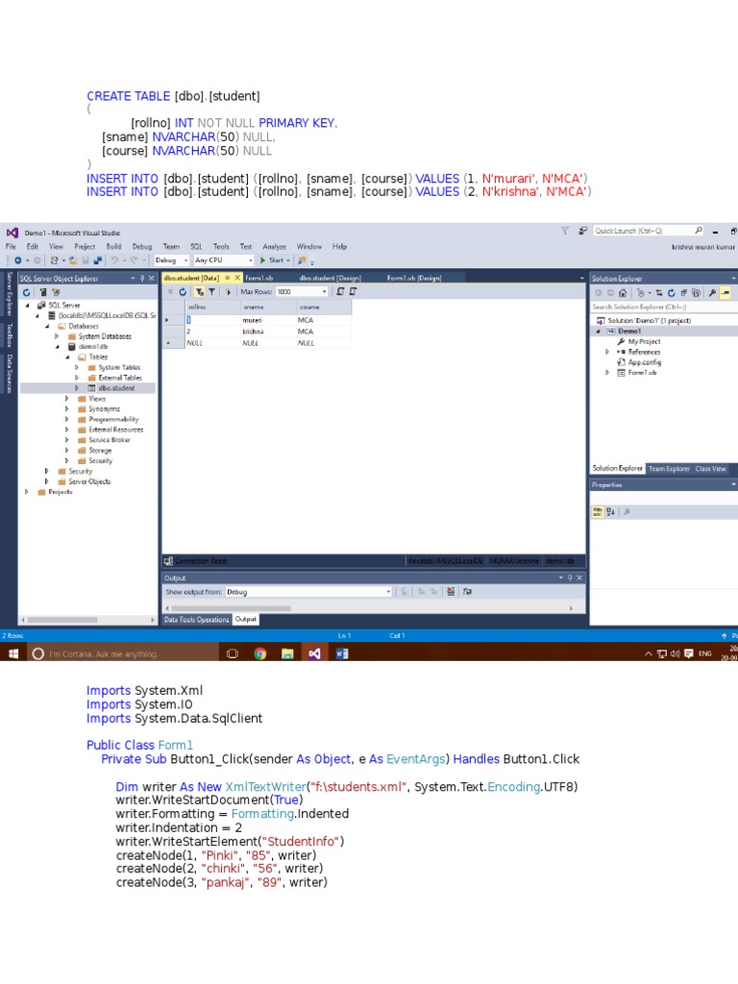
Task: Open the Any CPU platform dropdown
Action: coord(223,260)
